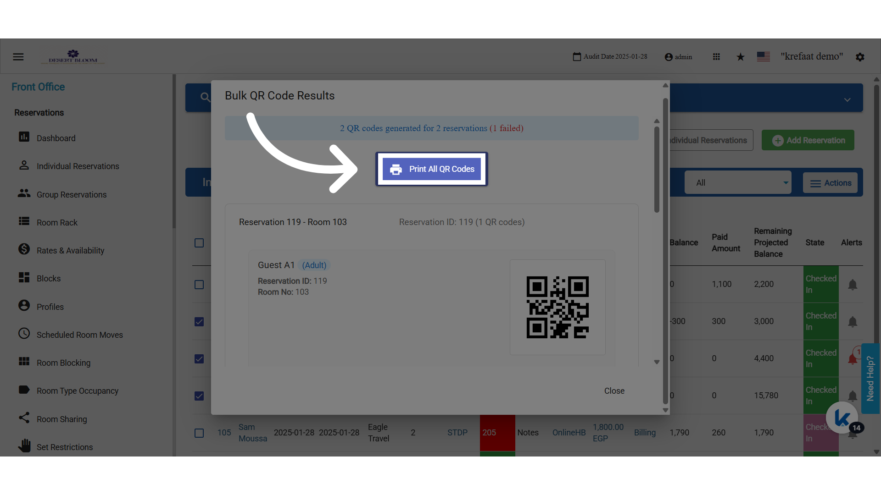881x495 pixels.
Task: Click the Dashboard chart icon
Action: [24, 137]
